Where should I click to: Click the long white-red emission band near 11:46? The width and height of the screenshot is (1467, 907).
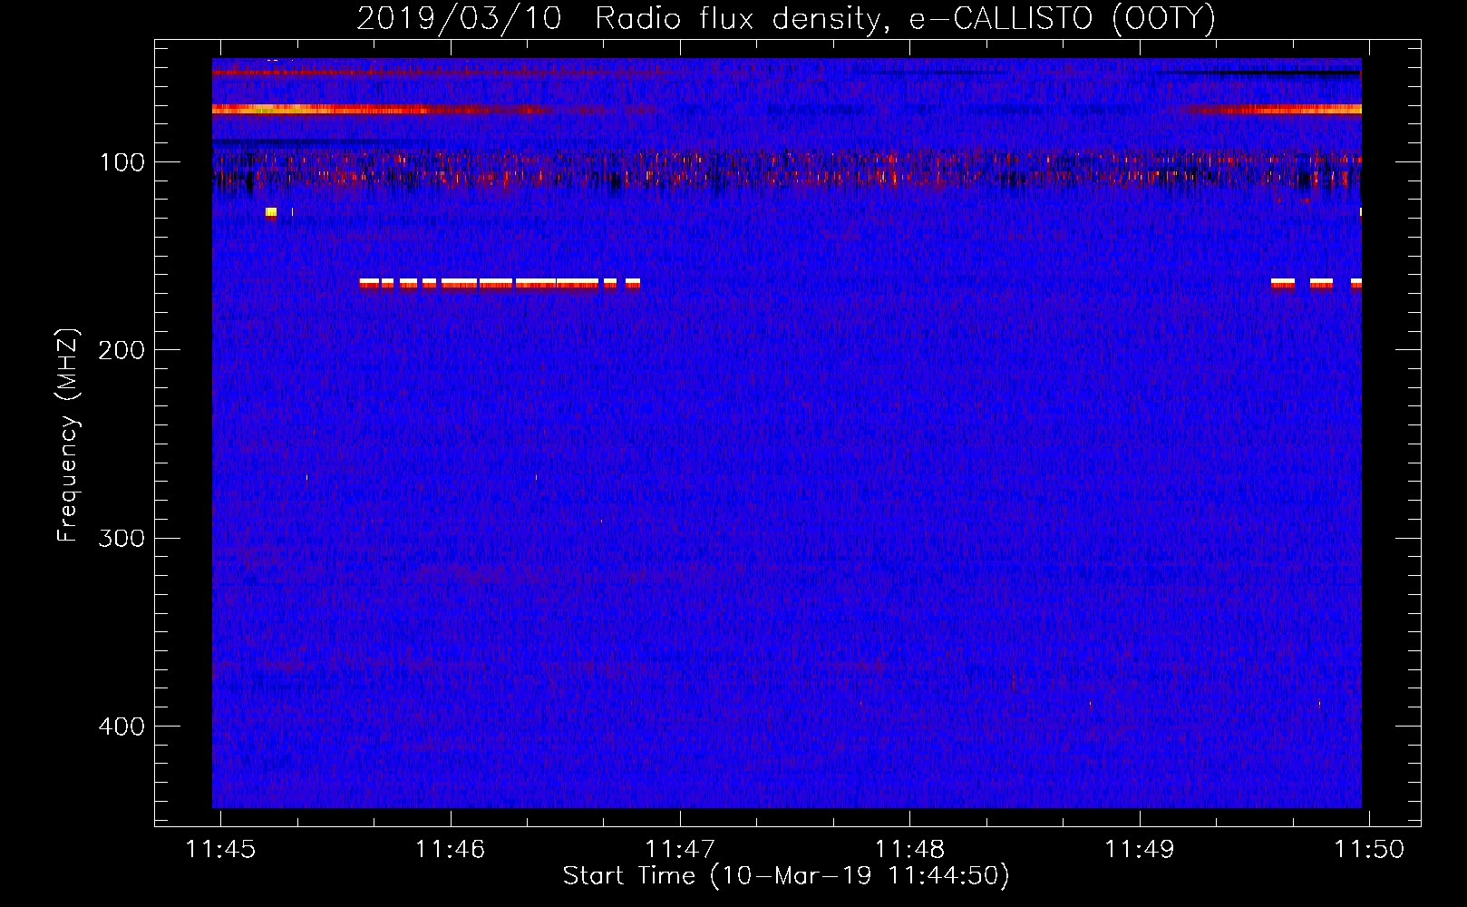500,283
